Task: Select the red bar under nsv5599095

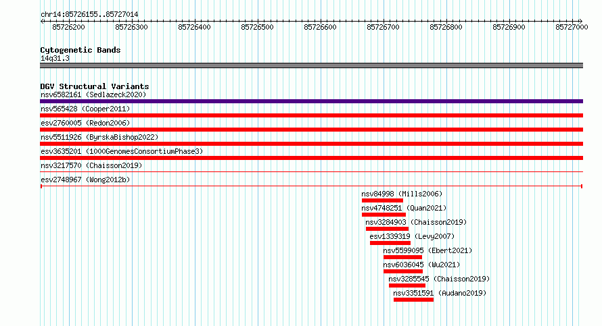Action: click(402, 257)
